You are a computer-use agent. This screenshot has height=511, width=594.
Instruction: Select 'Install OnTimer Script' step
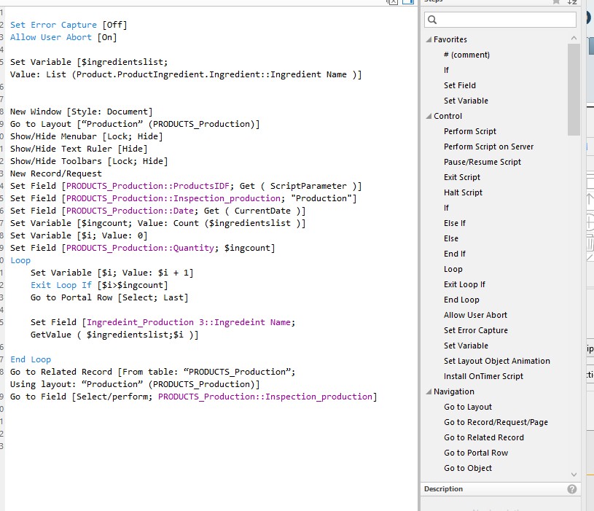pyautogui.click(x=483, y=376)
